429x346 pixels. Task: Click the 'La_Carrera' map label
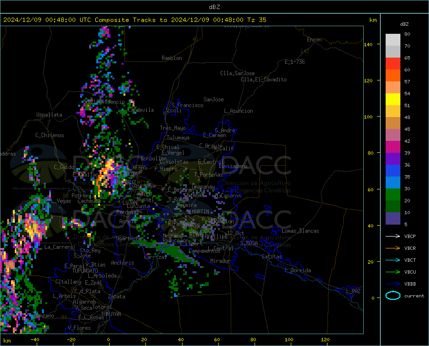pyautogui.click(x=59, y=247)
